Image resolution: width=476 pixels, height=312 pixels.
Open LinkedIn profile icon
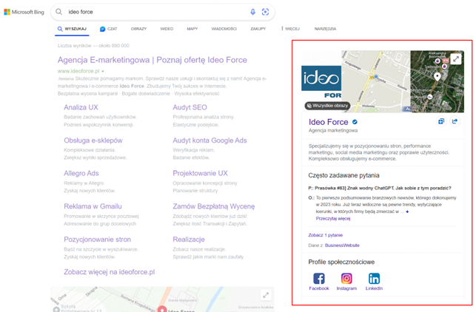pos(374,279)
